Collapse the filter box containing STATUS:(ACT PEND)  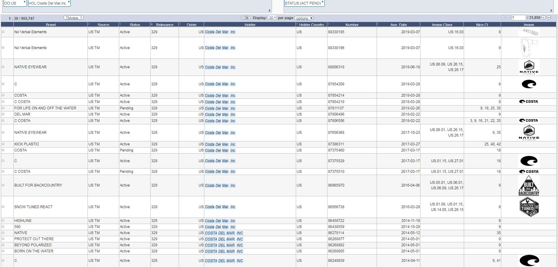point(551,11)
